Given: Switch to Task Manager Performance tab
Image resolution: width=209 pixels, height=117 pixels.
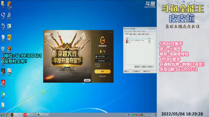Looking at the screenshot, I should click(140, 34).
